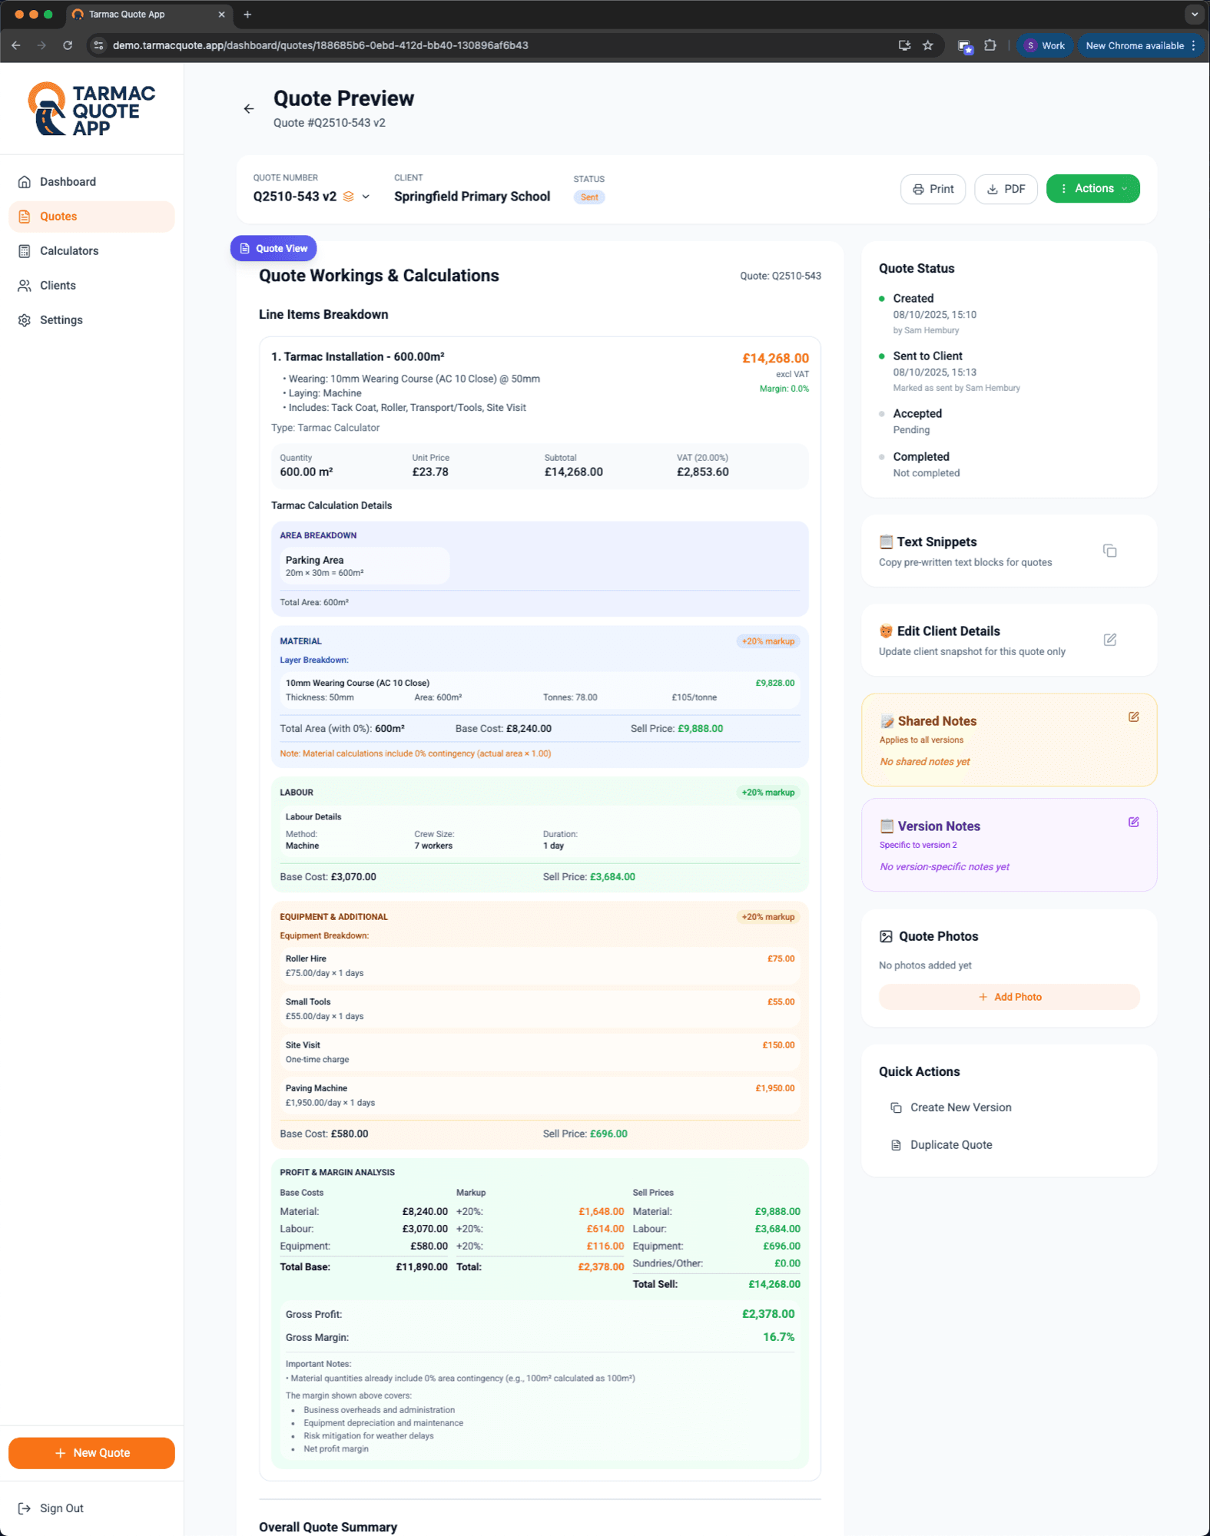Open the Actions dropdown menu
This screenshot has width=1210, height=1536.
[1092, 188]
